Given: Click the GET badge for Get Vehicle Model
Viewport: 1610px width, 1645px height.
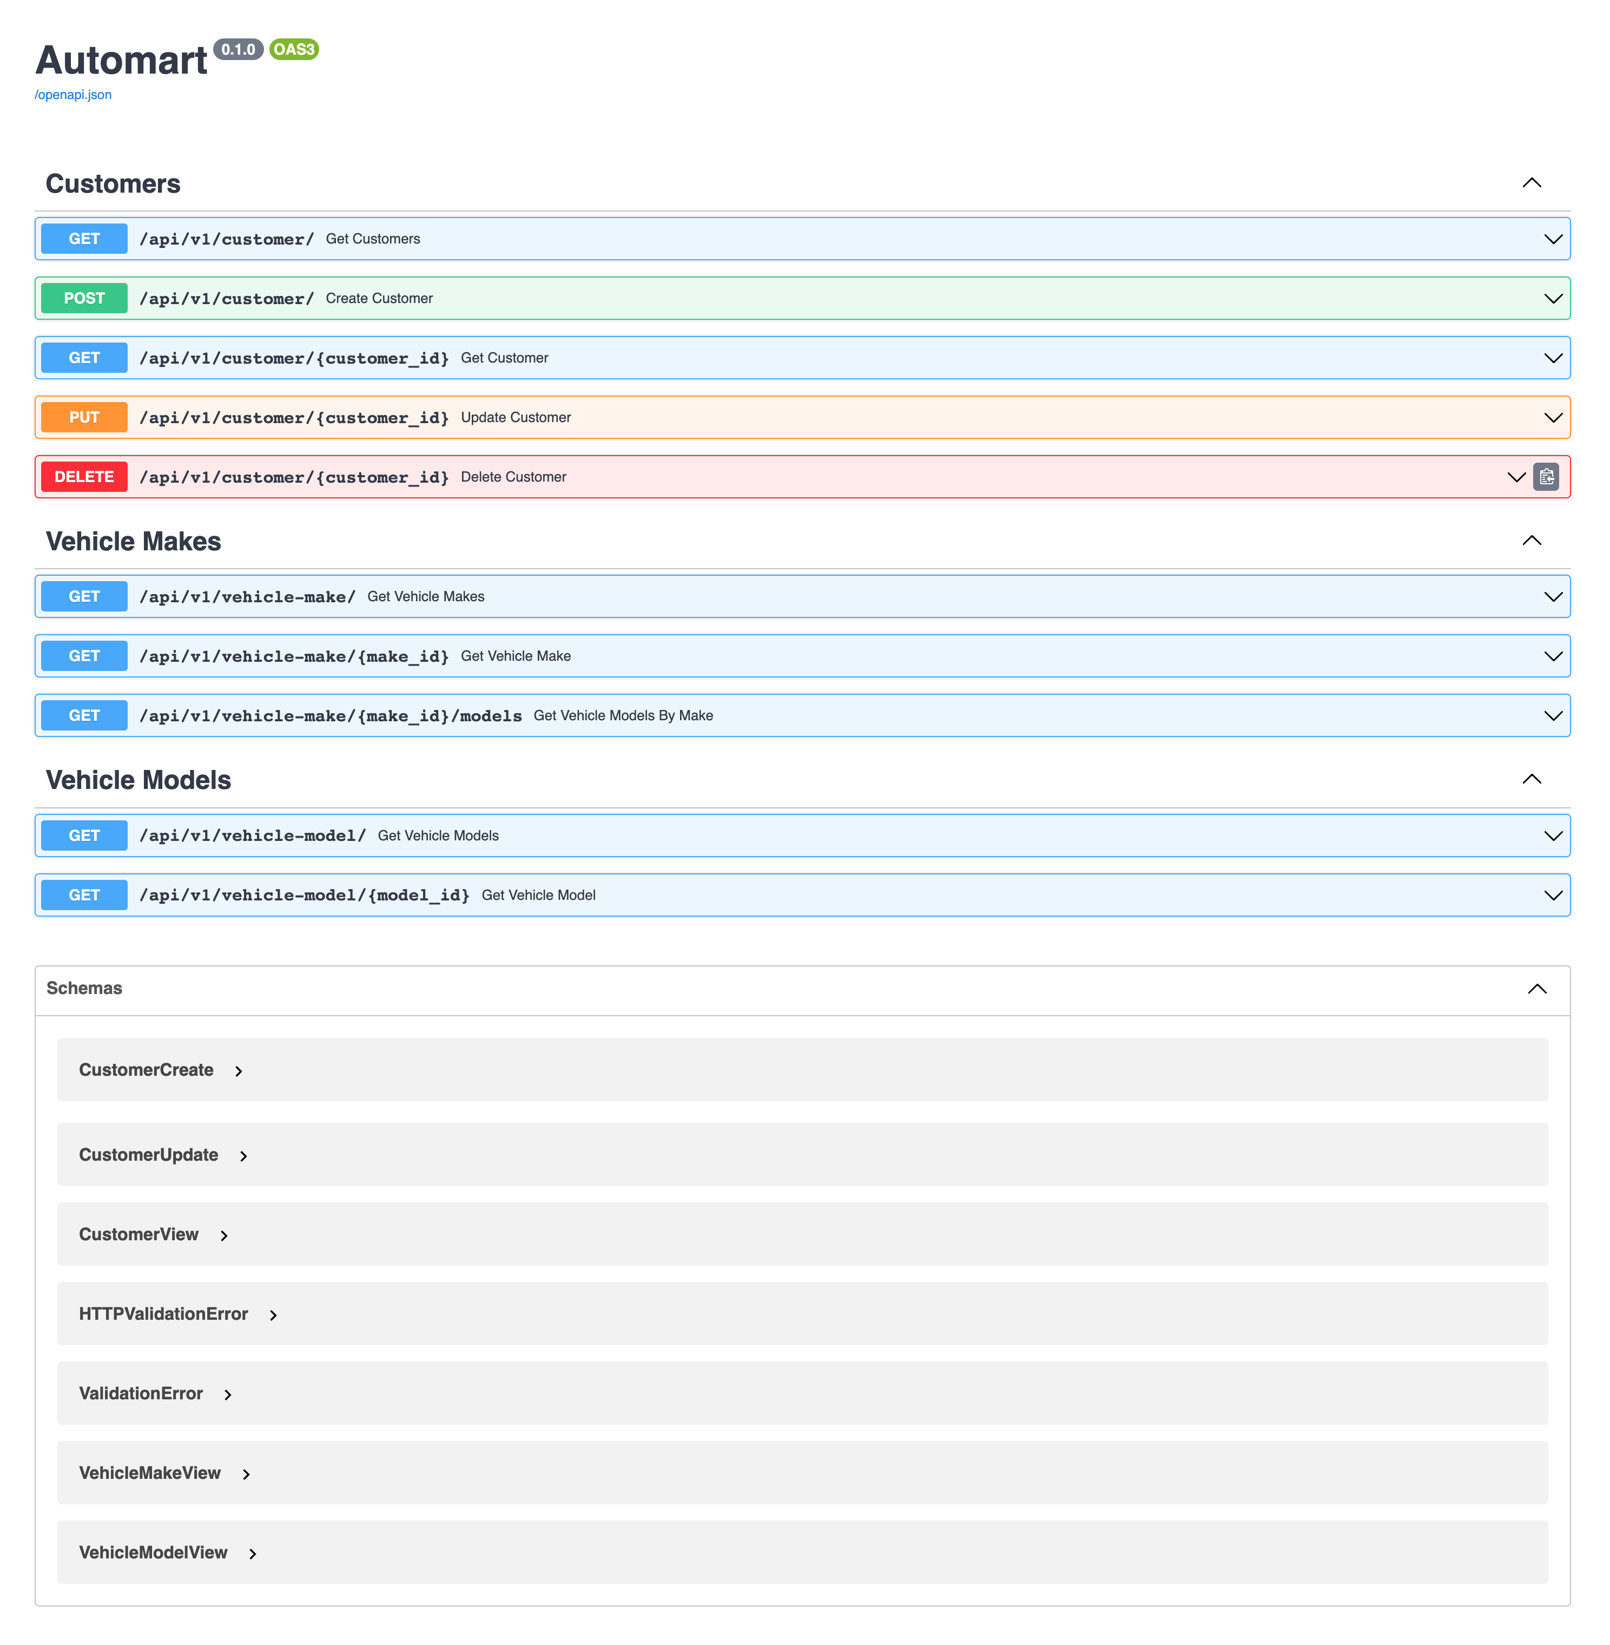Looking at the screenshot, I should [x=84, y=895].
